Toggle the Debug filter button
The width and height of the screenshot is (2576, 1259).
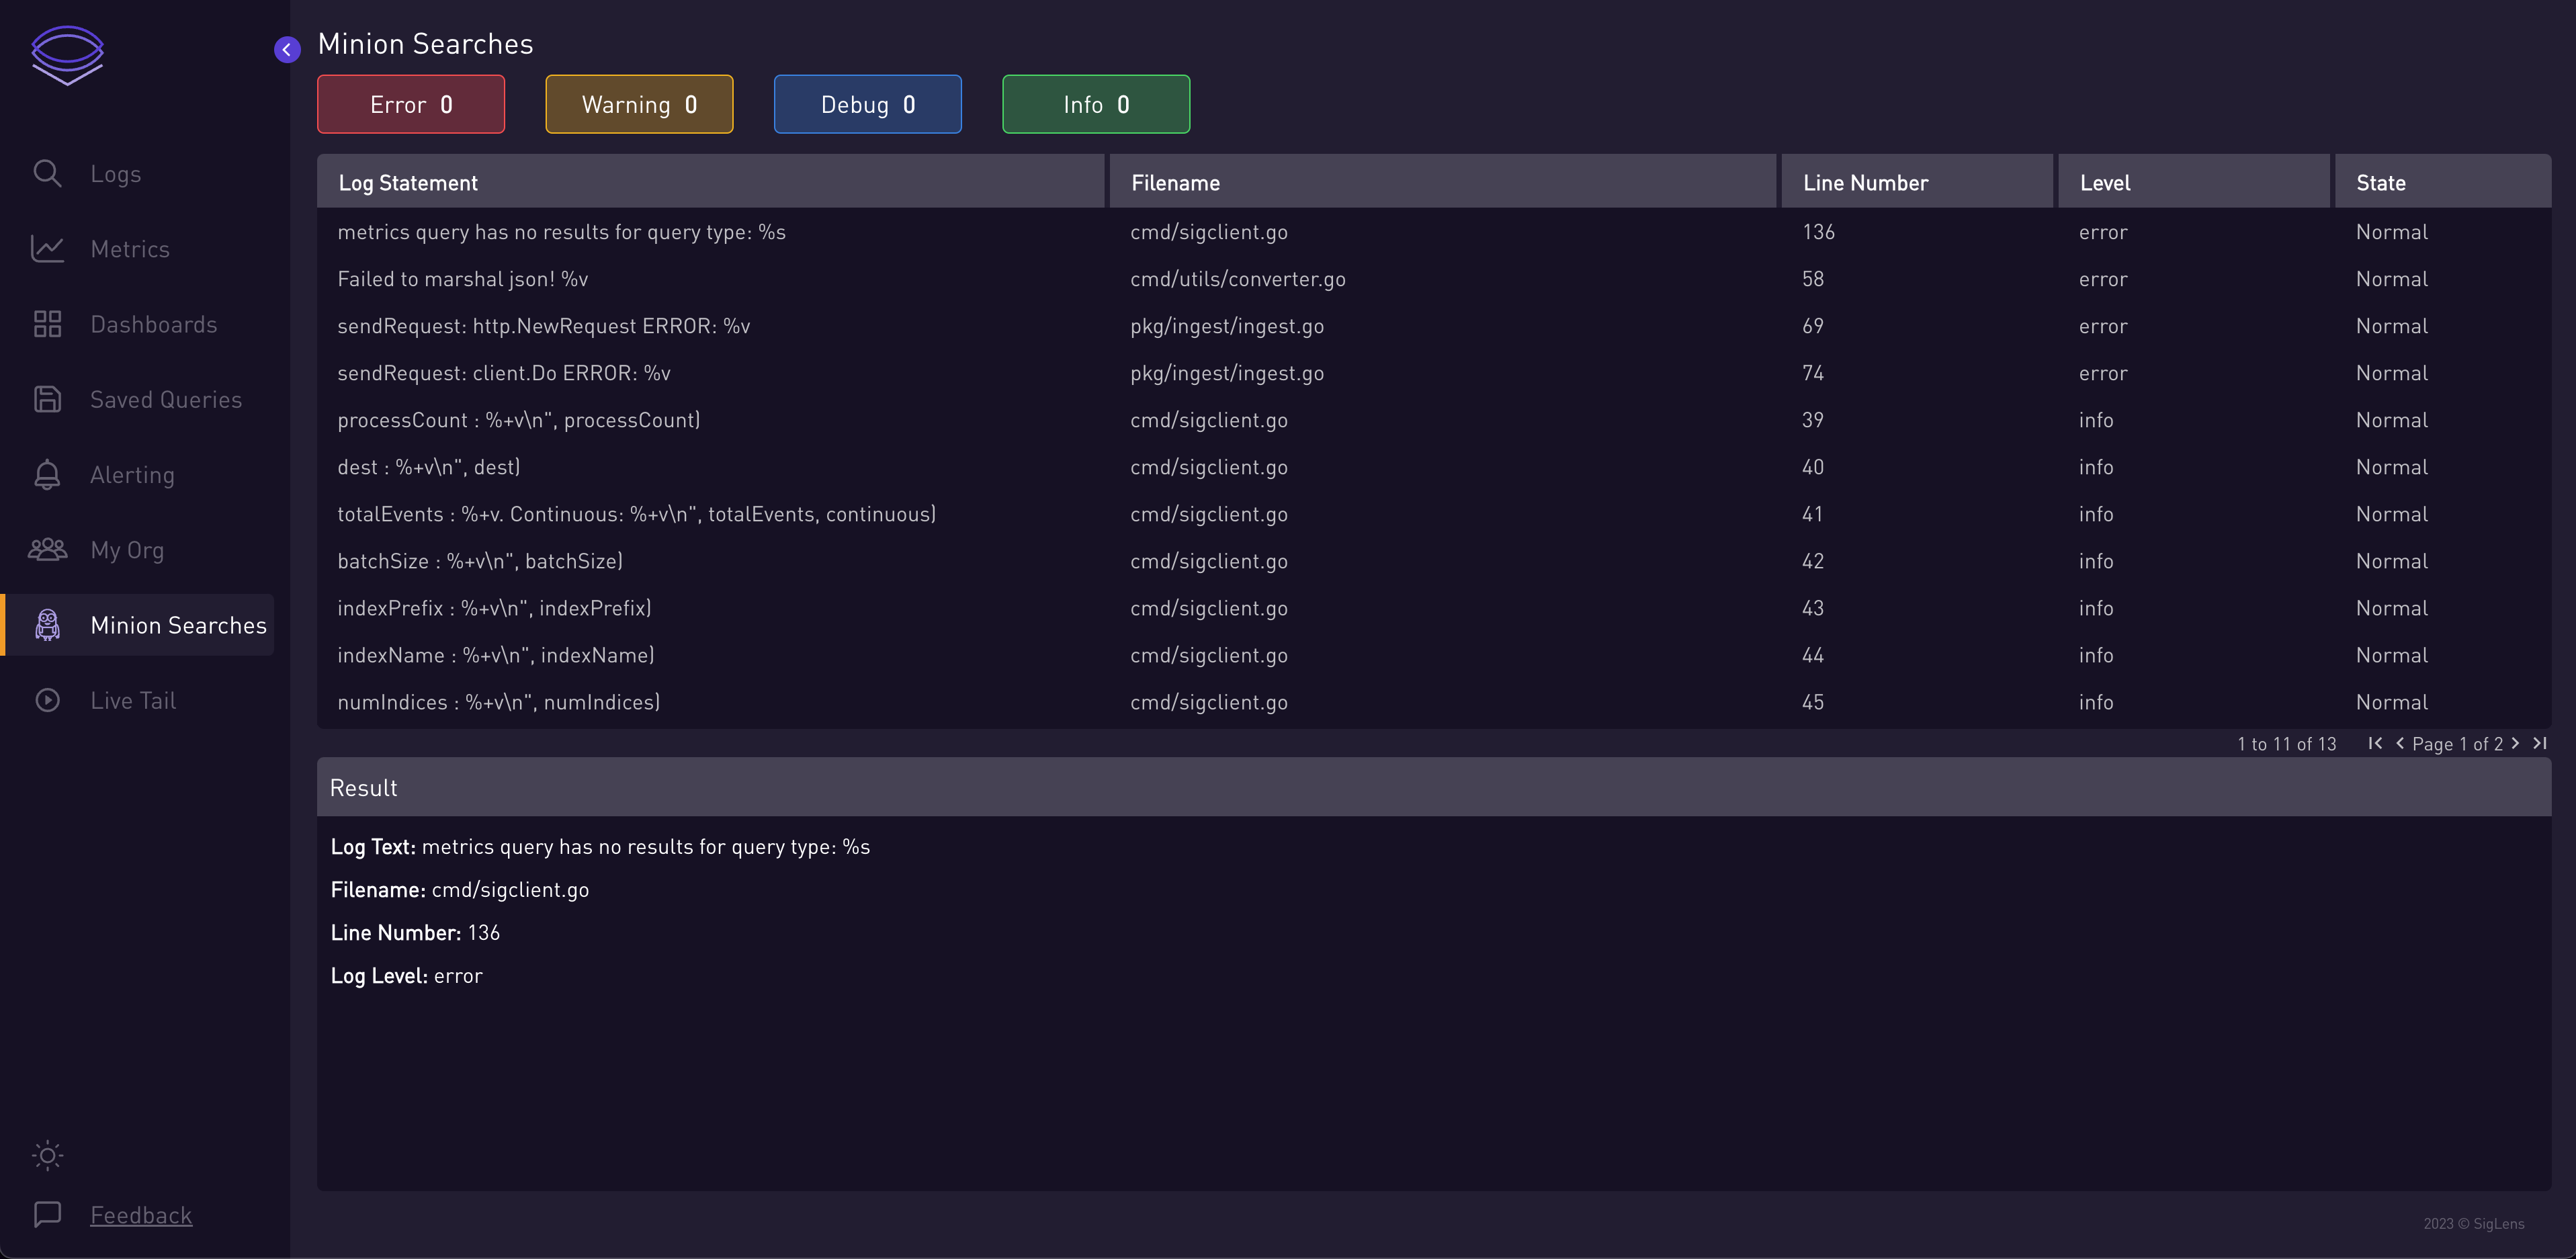click(x=867, y=103)
